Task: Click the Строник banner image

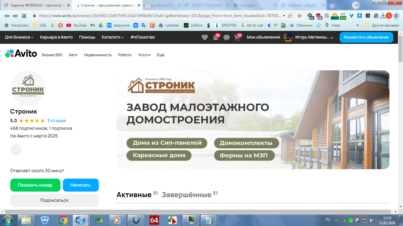Action: [x=253, y=120]
